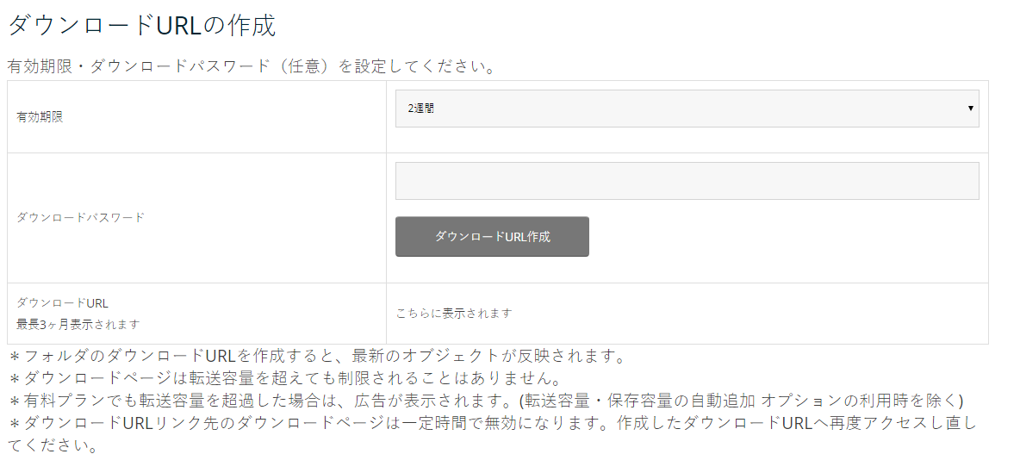
Task: Click the 2週間 text in the selector
Action: (x=421, y=109)
